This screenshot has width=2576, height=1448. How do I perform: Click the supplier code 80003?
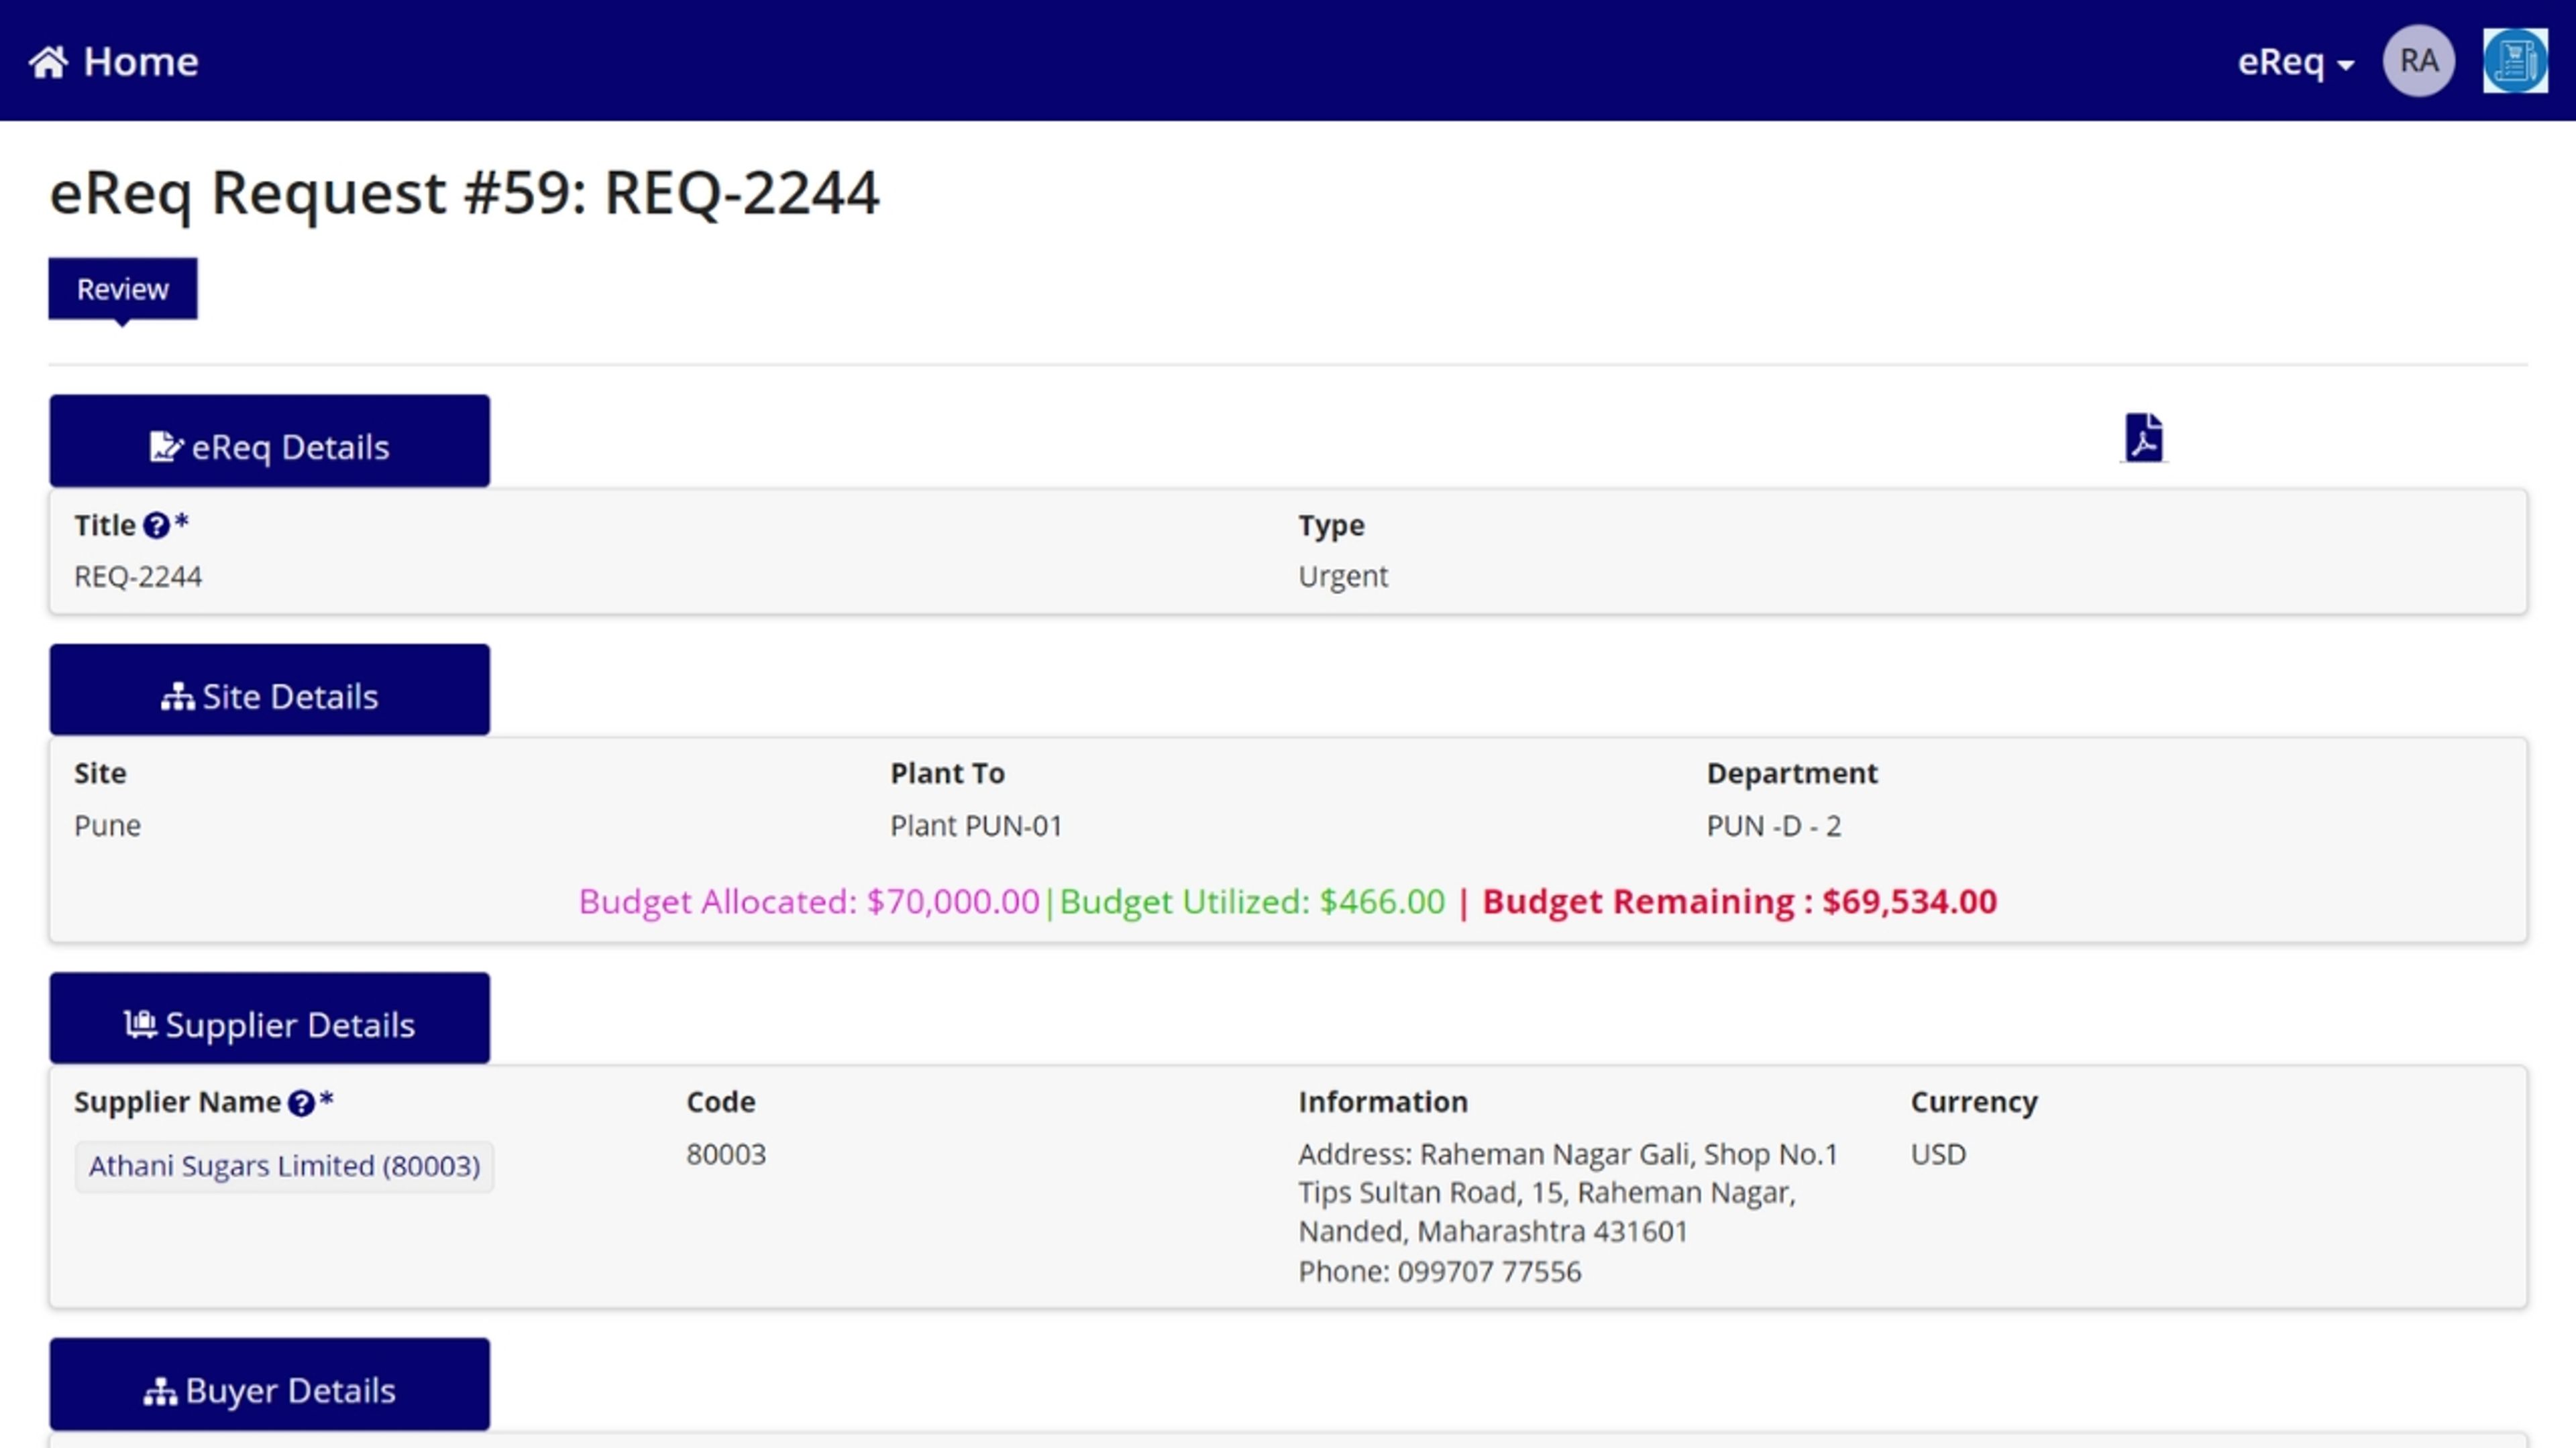point(726,1154)
